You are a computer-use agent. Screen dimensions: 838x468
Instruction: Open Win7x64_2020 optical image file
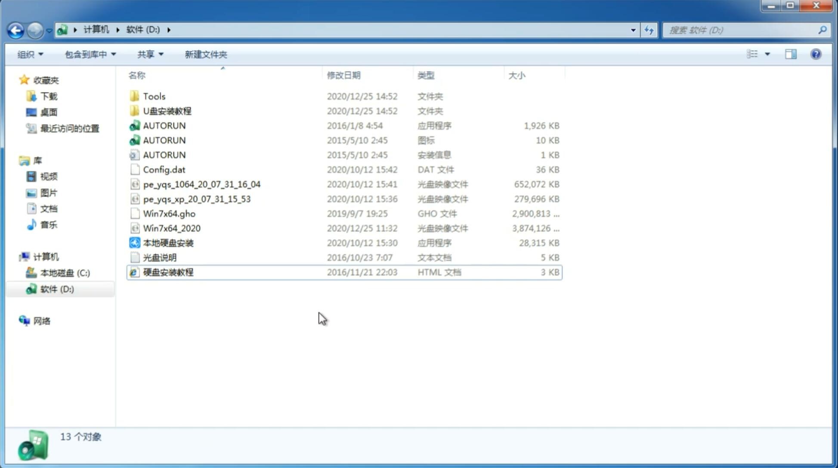tap(171, 228)
